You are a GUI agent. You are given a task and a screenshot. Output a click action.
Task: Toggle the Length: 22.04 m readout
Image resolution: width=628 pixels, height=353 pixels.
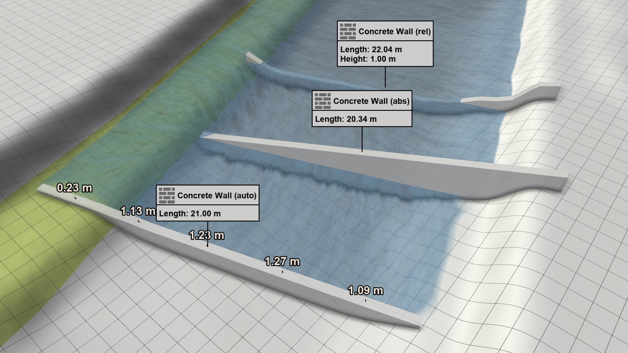coord(371,50)
